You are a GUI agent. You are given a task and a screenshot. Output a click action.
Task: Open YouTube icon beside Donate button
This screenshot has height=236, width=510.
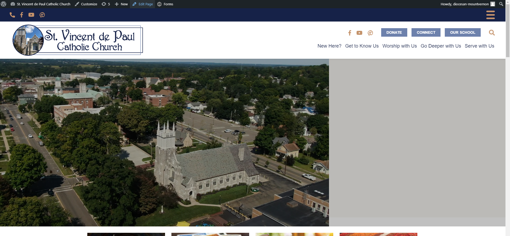359,33
